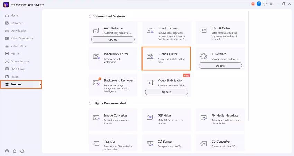Click 'Convert music from CD.' description

click(223, 146)
